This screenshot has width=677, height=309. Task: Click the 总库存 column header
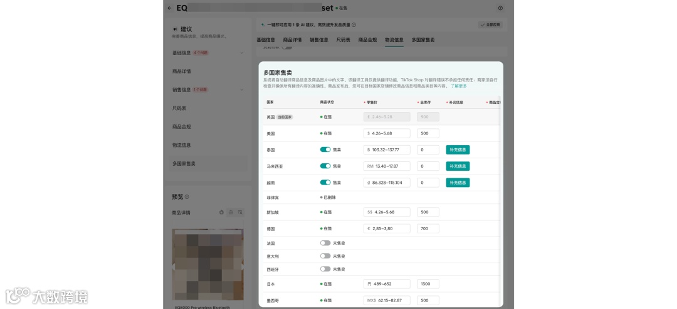[424, 102]
